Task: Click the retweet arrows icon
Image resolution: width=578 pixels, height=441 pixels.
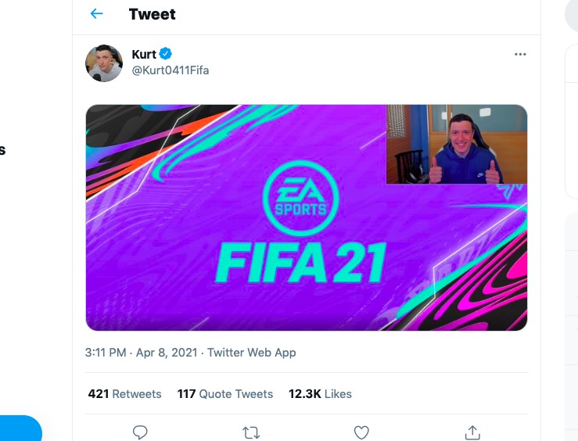Action: [251, 432]
